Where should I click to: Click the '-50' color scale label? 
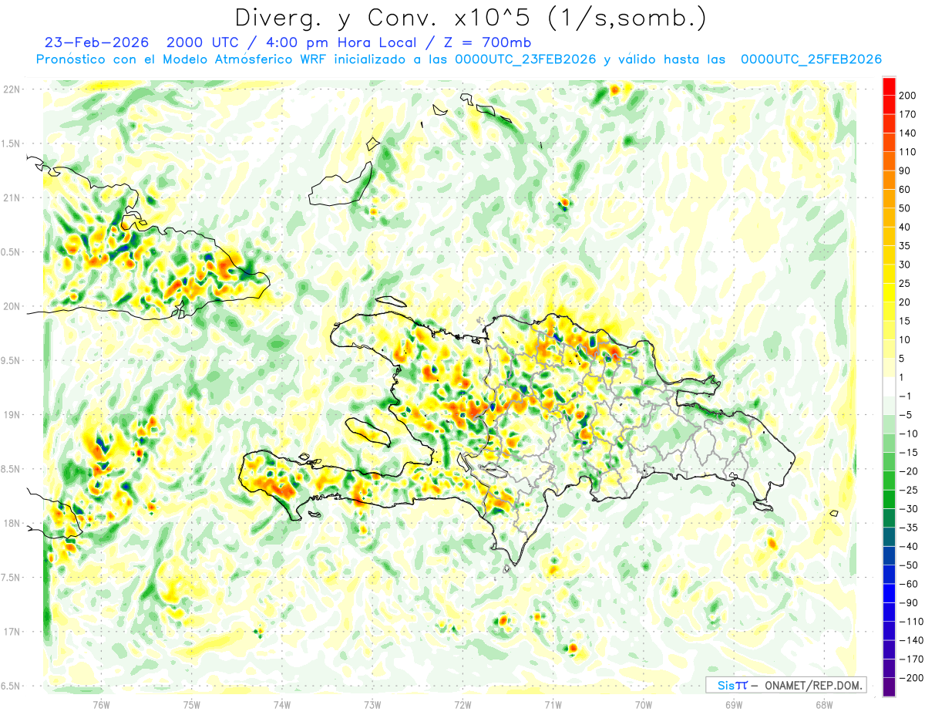point(909,565)
